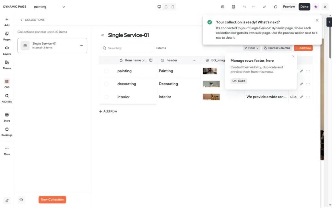The height and width of the screenshot is (208, 332).
Task: Edit the interior row with pencil icon
Action: tap(302, 97)
